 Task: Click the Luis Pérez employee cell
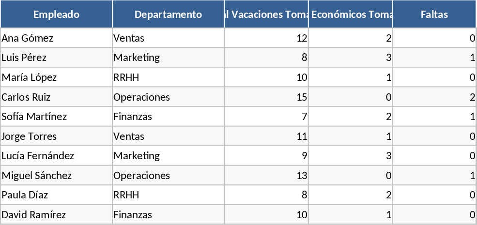coord(56,58)
